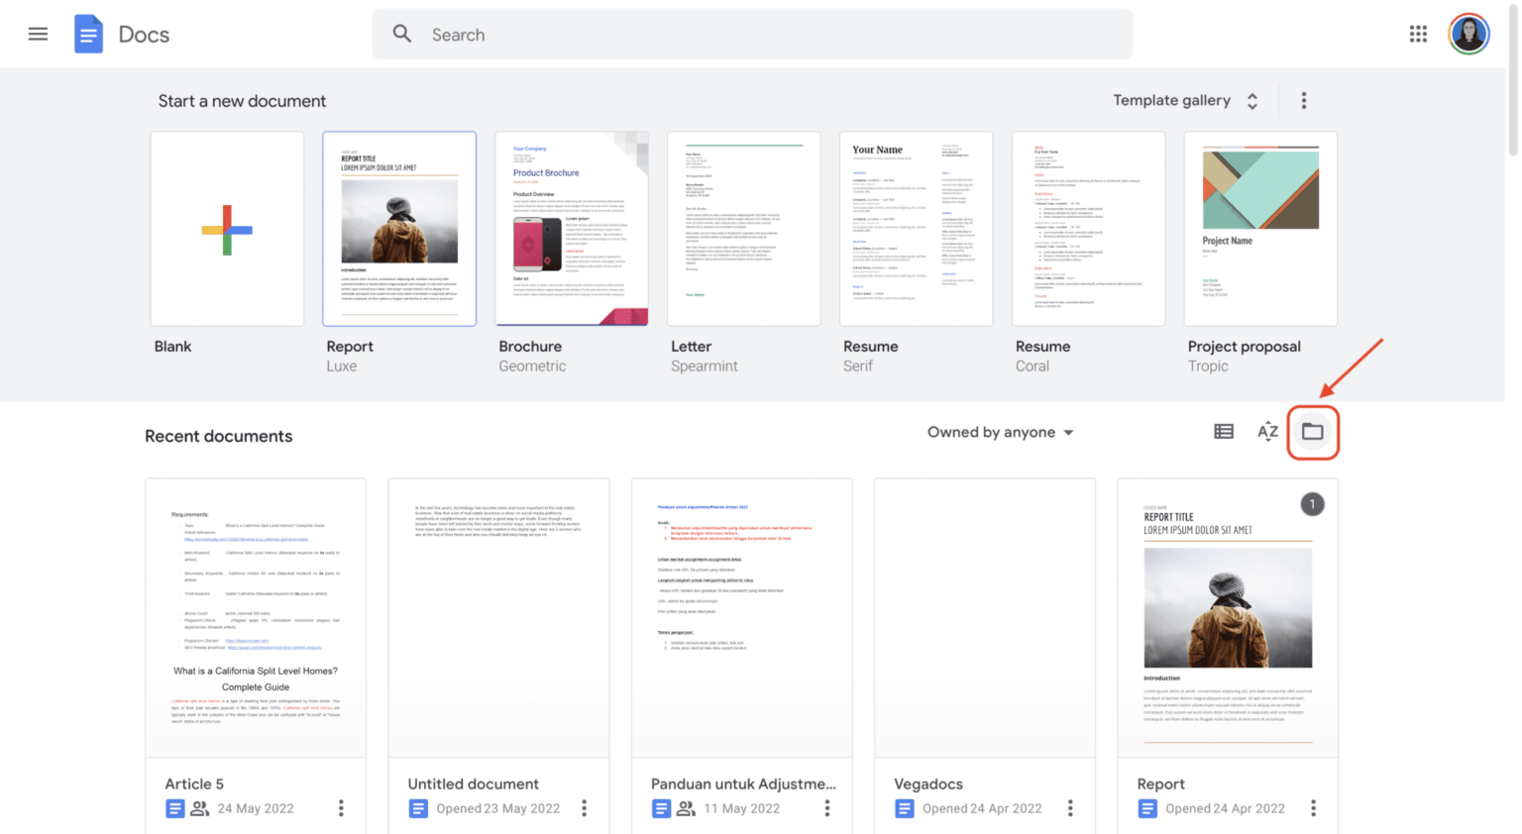Expand the Template gallery with its arrows
Screen dimensions: 1522x834
click(1251, 100)
